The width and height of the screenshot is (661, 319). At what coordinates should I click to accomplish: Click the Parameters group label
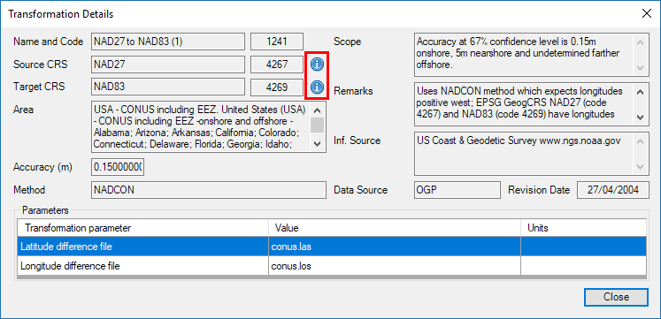pyautogui.click(x=45, y=209)
